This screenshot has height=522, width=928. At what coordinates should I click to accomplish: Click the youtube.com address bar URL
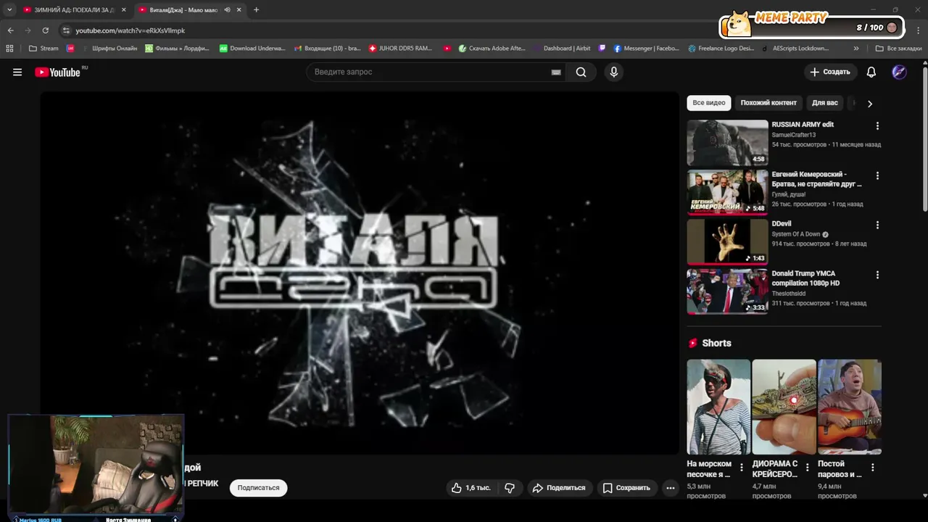pyautogui.click(x=130, y=30)
